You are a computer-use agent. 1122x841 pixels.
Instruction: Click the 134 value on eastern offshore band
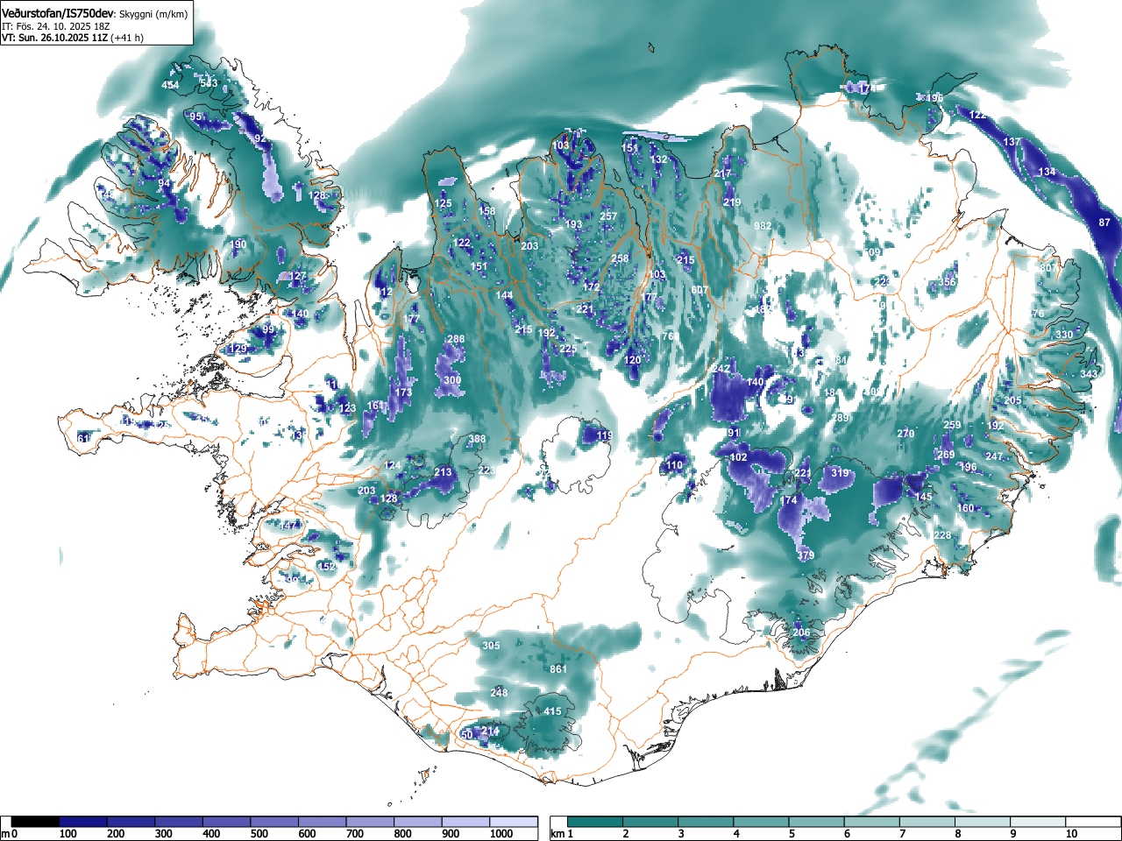click(x=1047, y=172)
